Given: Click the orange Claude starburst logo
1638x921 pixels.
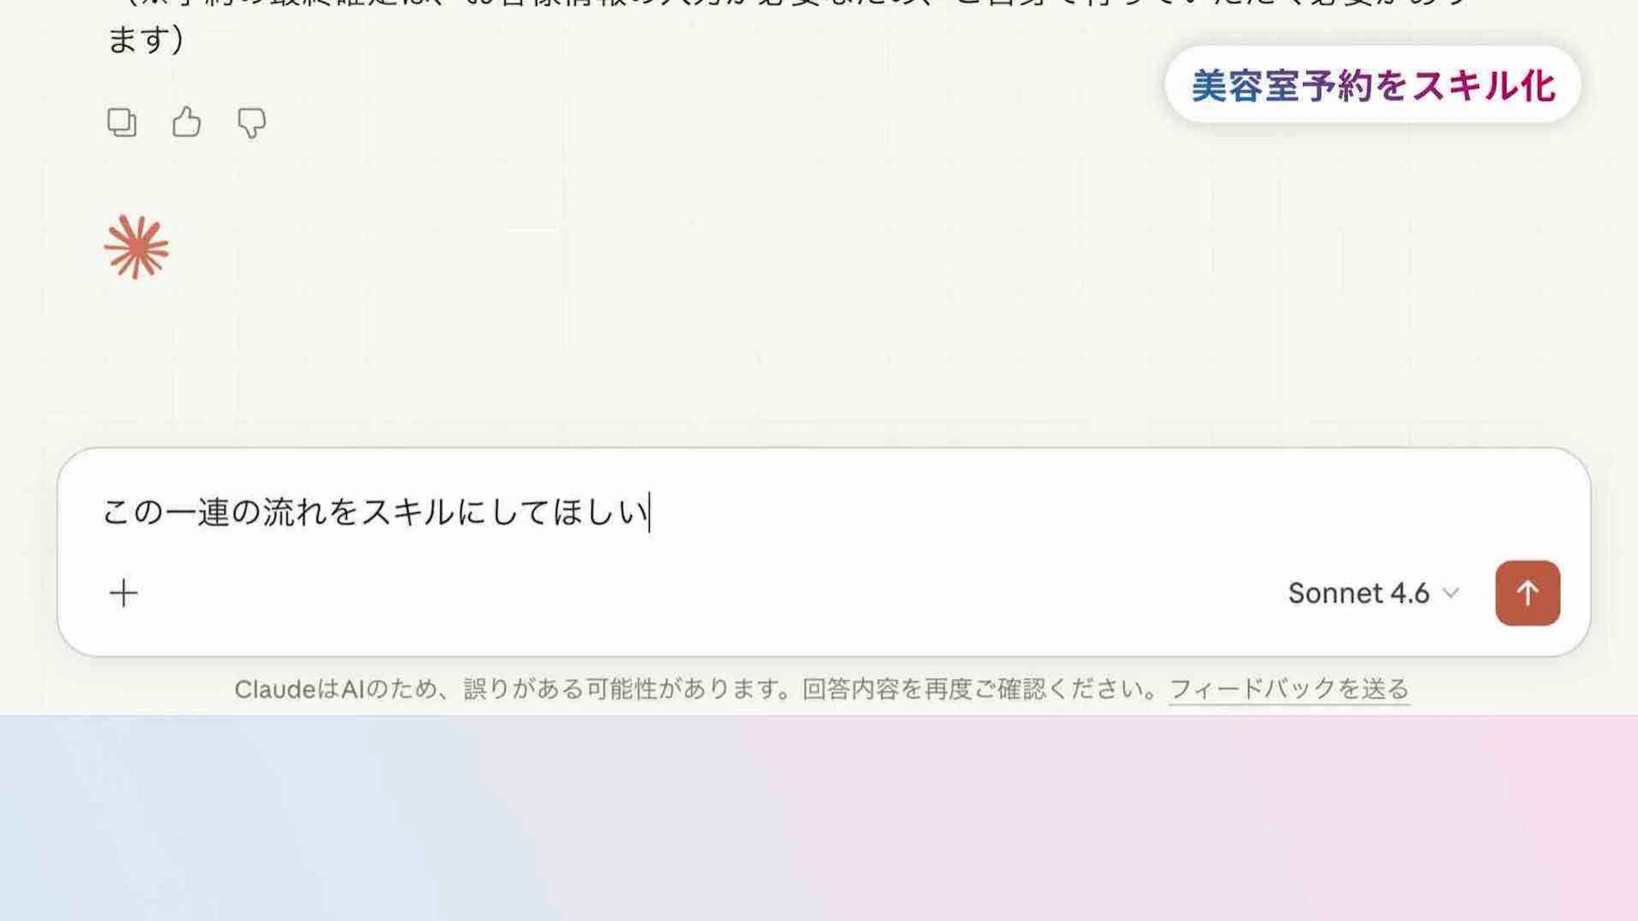Looking at the screenshot, I should point(136,247).
